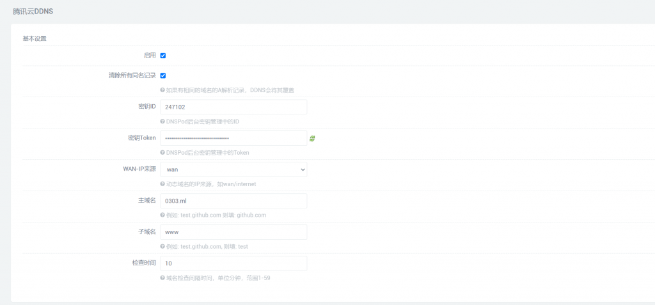This screenshot has width=655, height=305.
Task: Click help icon under the 主域名 field
Action: click(x=162, y=215)
